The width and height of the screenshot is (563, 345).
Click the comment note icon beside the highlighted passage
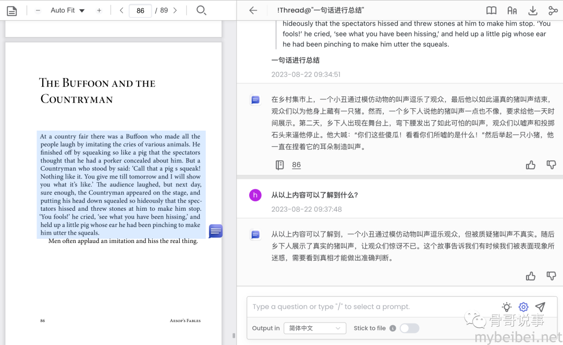pos(216,231)
